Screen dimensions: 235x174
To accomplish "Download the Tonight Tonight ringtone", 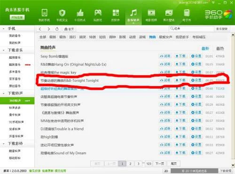I will pos(180,80).
